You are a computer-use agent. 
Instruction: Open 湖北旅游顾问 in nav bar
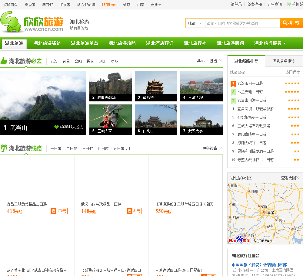(x=230, y=43)
